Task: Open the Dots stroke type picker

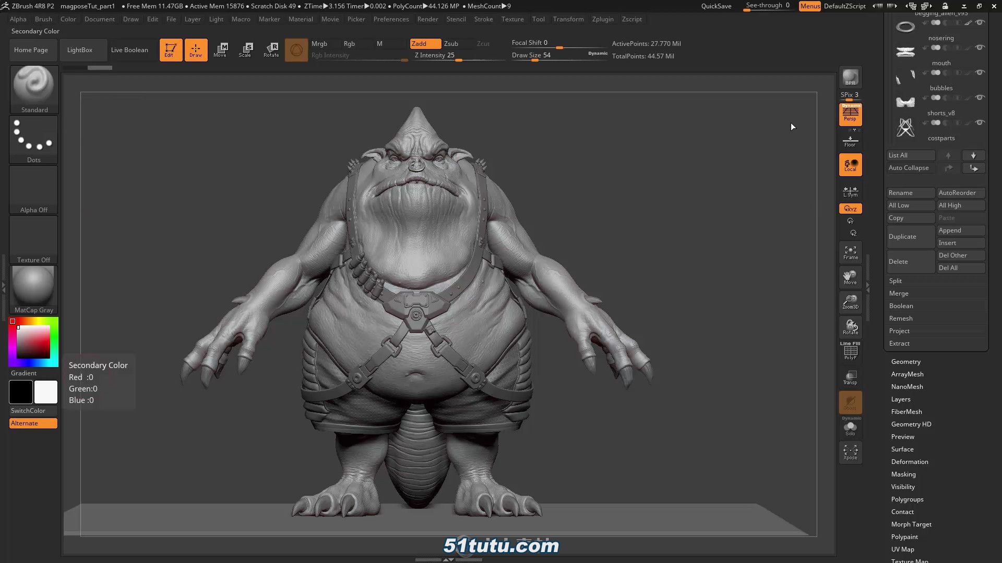Action: [x=34, y=139]
